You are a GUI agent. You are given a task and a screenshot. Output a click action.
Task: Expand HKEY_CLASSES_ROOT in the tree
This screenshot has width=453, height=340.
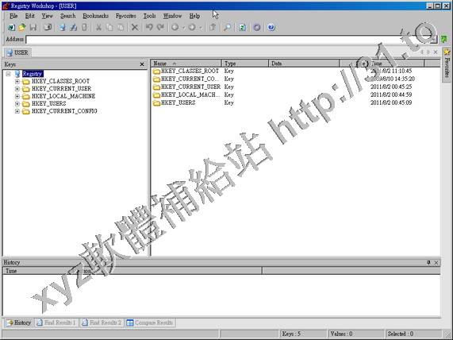pos(17,81)
